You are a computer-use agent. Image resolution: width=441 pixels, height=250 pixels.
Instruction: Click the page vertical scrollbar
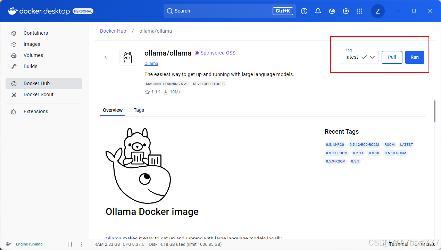(x=434, y=111)
